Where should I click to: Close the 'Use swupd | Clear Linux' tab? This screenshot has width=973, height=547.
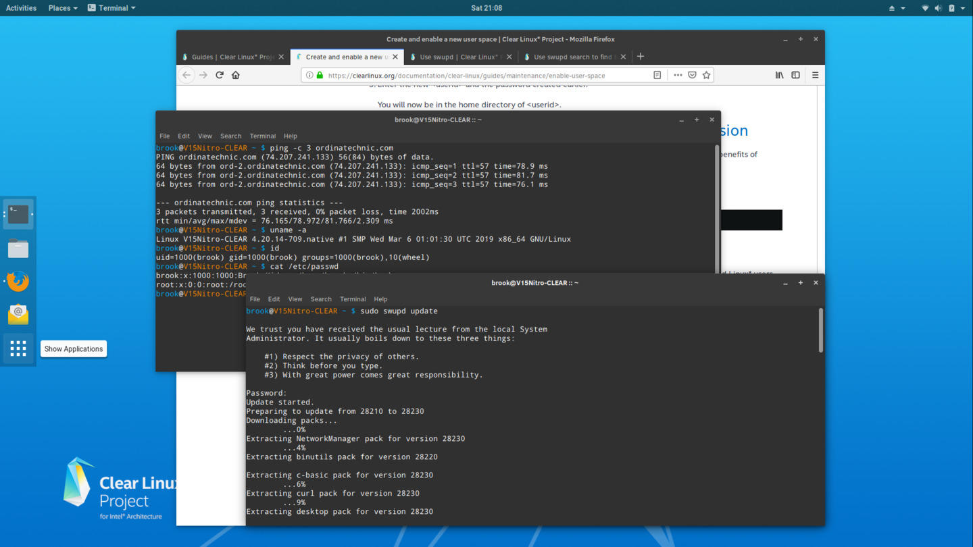pos(509,57)
